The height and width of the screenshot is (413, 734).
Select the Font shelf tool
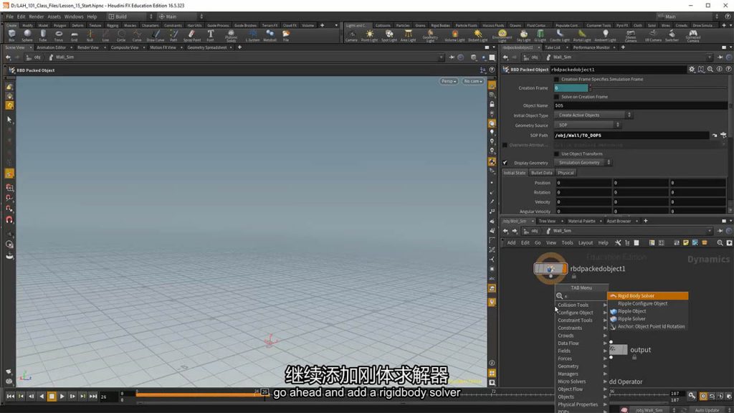coord(211,36)
